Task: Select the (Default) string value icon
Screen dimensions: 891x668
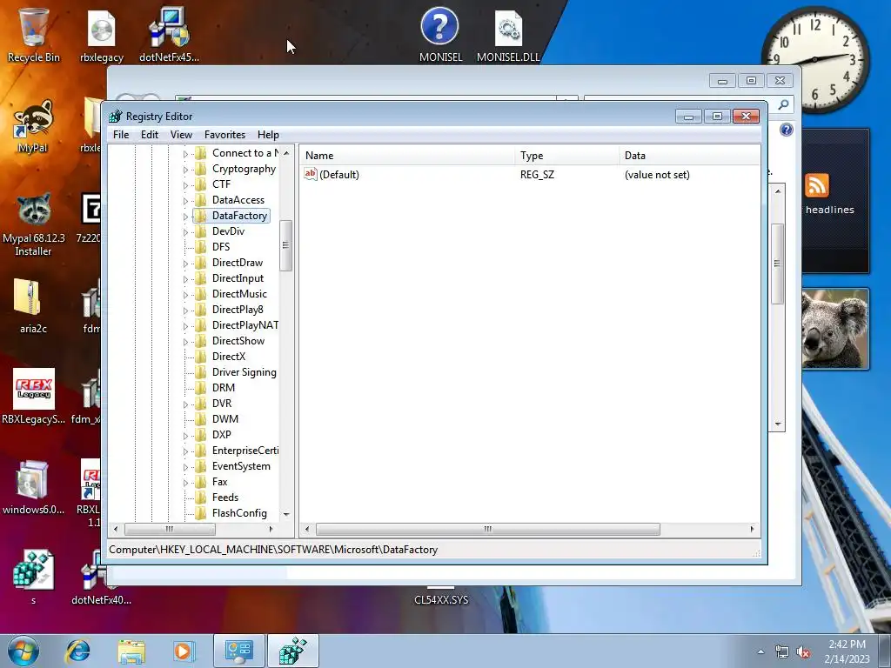Action: pos(311,174)
